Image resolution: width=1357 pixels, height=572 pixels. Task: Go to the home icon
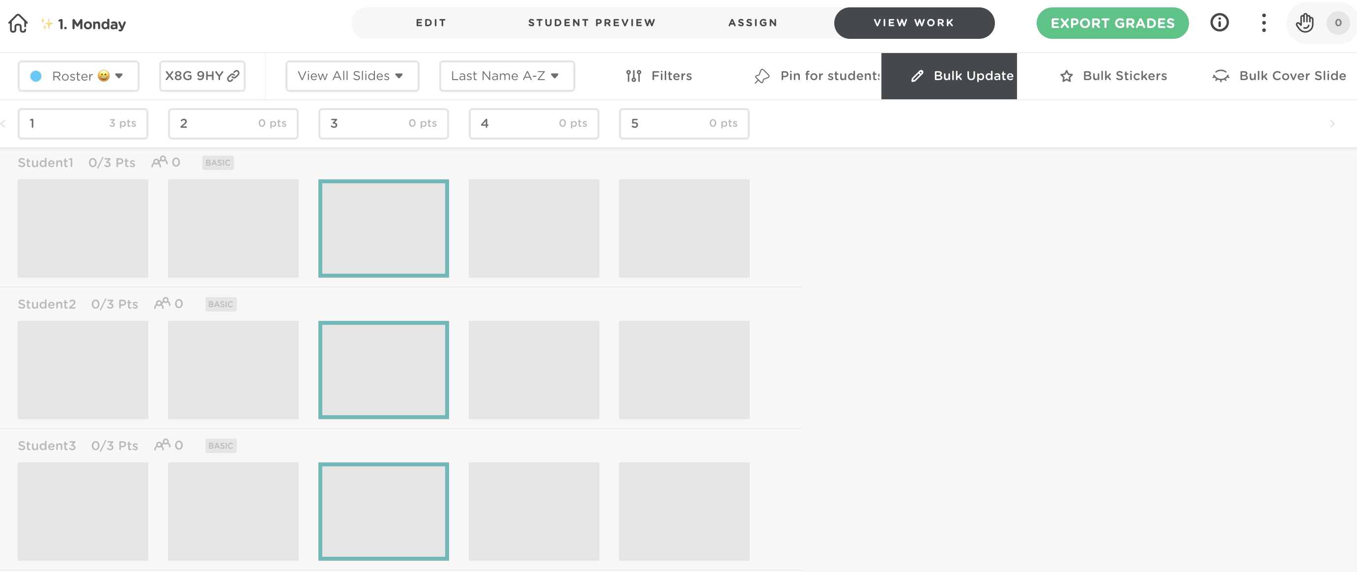pyautogui.click(x=18, y=23)
